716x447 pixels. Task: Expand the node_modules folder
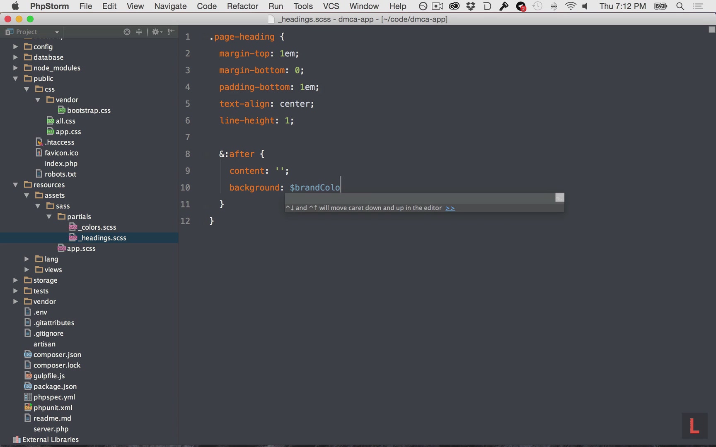click(x=15, y=68)
